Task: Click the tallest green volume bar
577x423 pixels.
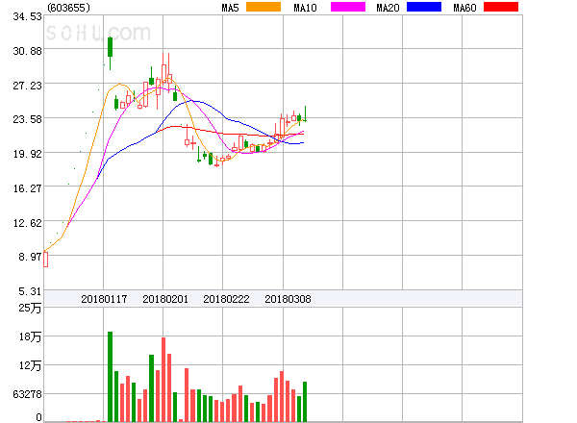Action: tap(110, 377)
